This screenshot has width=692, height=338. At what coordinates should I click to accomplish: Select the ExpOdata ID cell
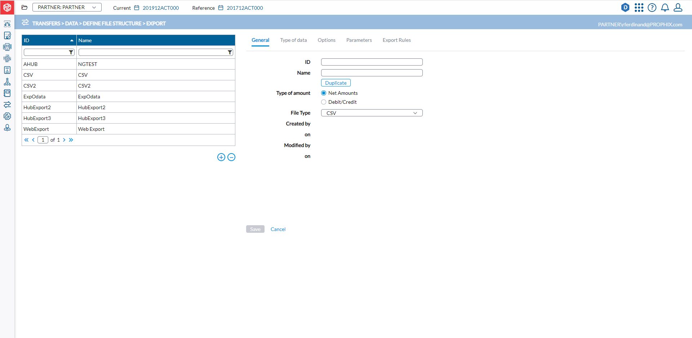[x=49, y=97]
